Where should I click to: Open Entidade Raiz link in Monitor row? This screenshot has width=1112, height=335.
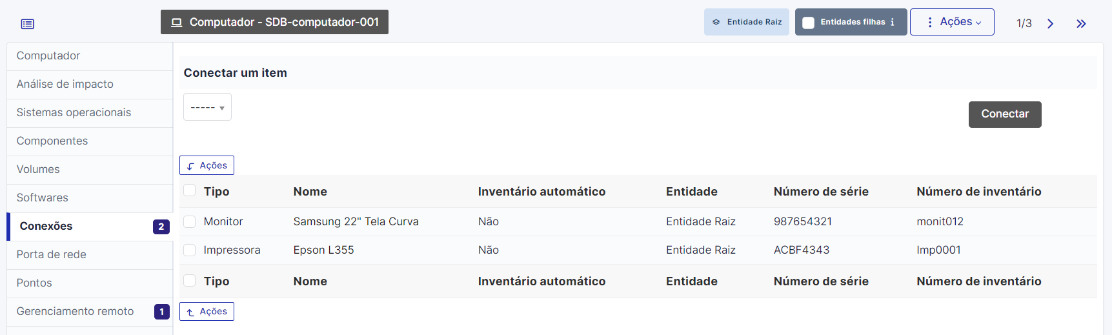[701, 221]
